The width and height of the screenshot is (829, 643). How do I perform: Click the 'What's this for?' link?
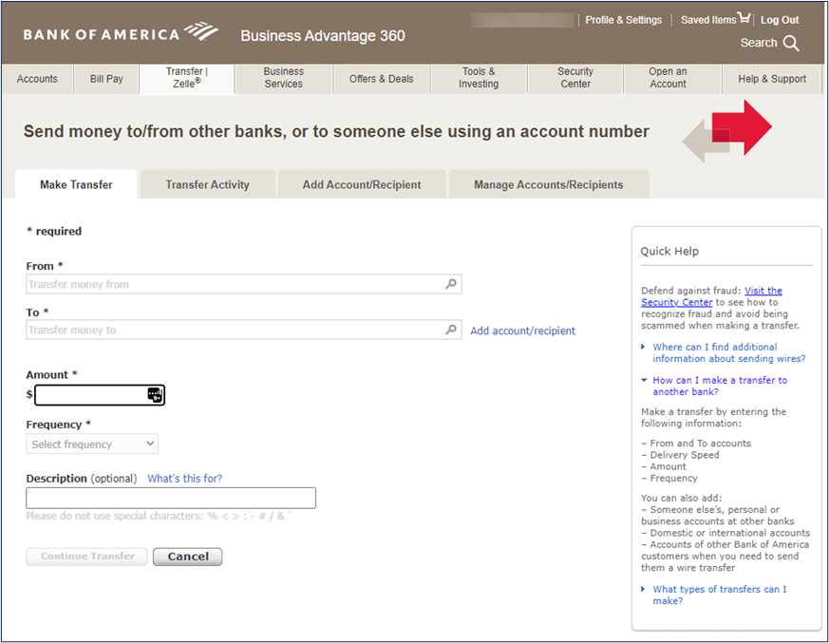pos(184,479)
